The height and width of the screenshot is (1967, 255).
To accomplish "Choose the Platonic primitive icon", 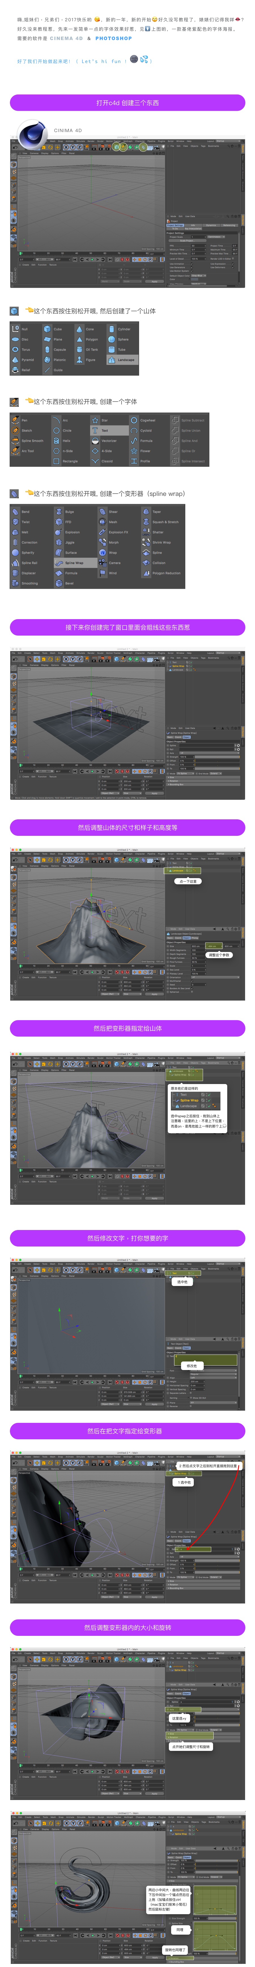I will click(x=47, y=360).
